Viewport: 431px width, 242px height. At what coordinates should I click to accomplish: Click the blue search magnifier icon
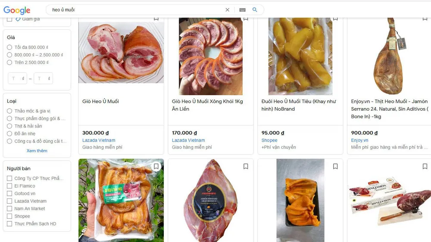(255, 9)
